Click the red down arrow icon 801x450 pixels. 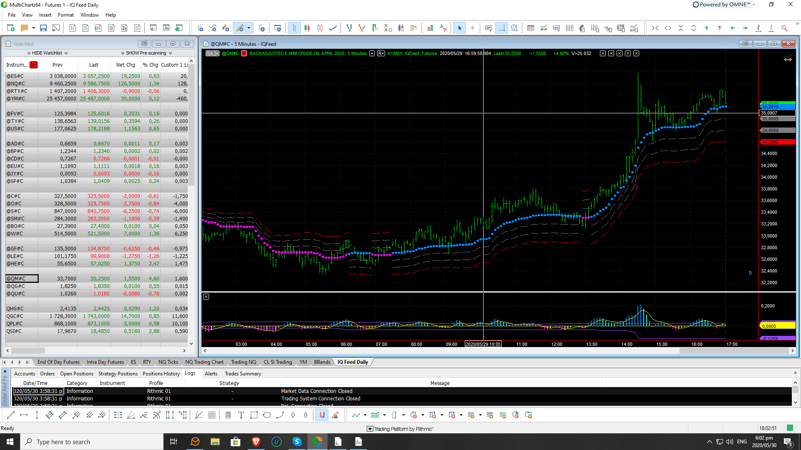(720, 28)
